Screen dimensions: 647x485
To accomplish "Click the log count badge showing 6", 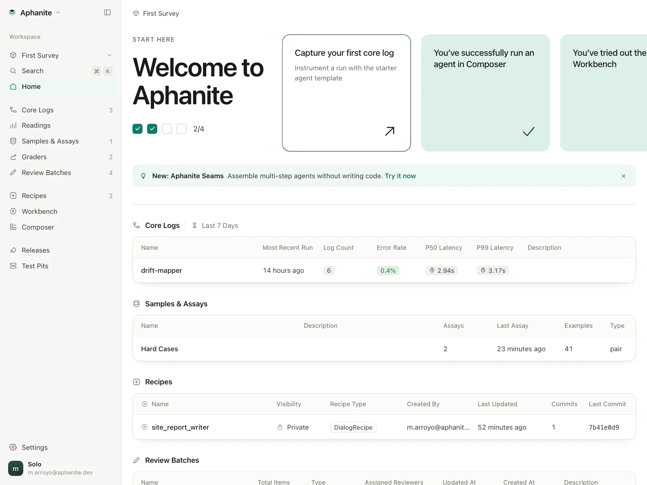I will [329, 270].
